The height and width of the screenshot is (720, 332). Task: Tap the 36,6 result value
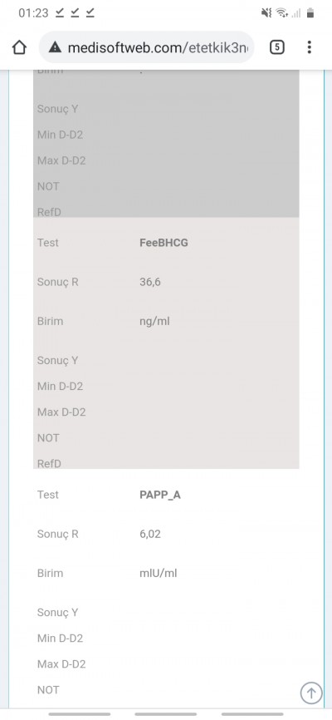pyautogui.click(x=150, y=283)
